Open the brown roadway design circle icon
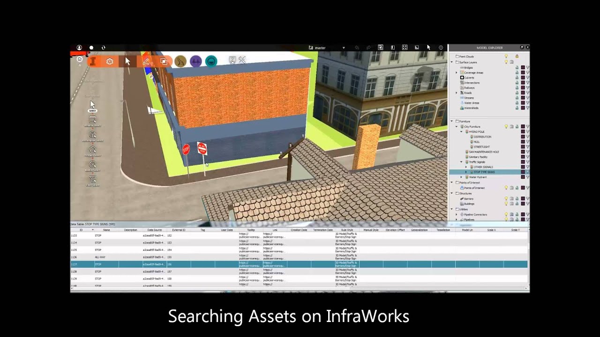The height and width of the screenshot is (337, 600). click(180, 61)
